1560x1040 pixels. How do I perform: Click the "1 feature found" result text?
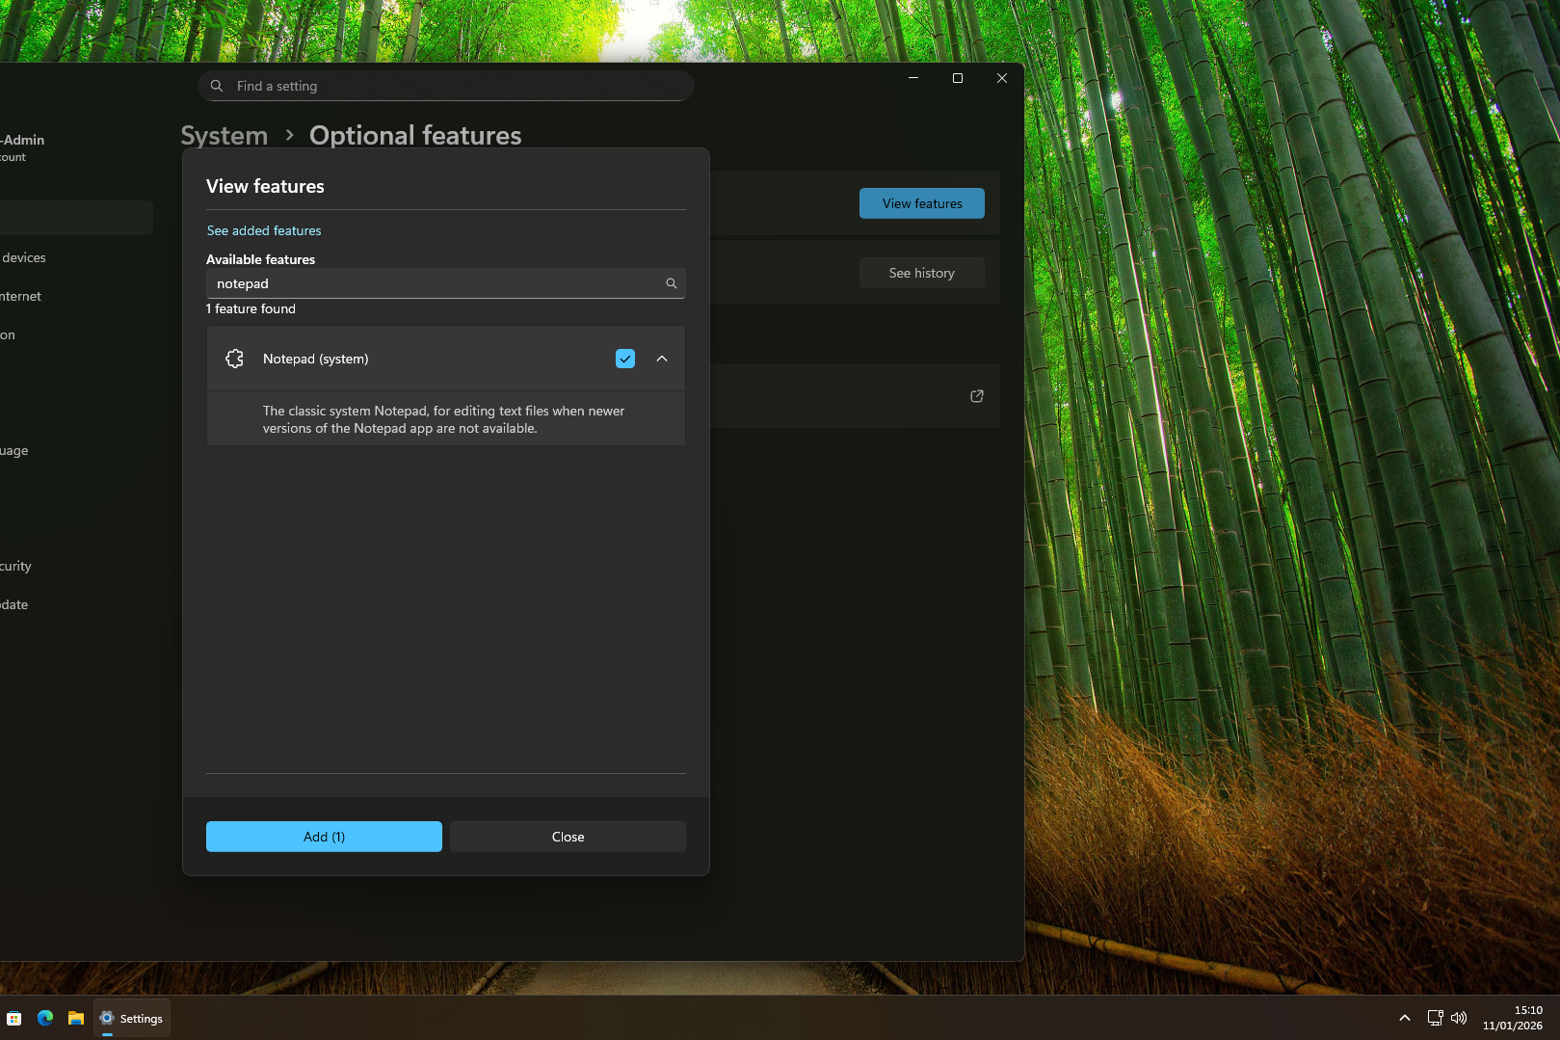tap(251, 308)
